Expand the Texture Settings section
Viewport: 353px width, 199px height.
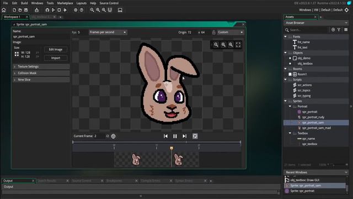(41, 66)
